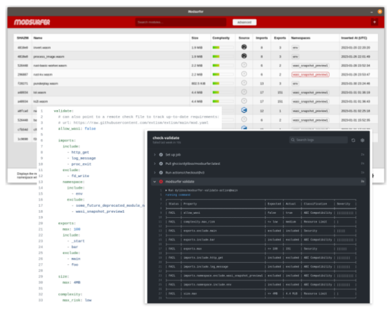
Task: Click the SHA 4819e0 cell in the first row
Action: coord(23,47)
